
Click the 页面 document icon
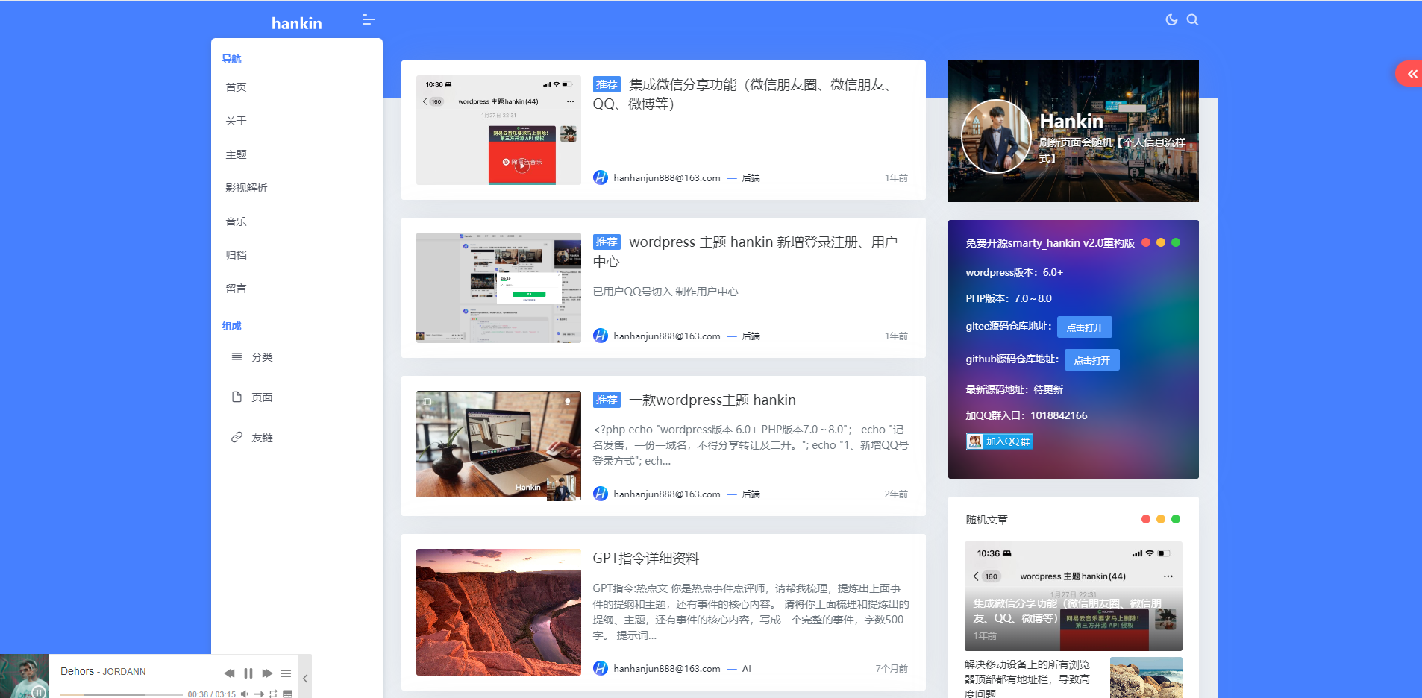click(237, 397)
